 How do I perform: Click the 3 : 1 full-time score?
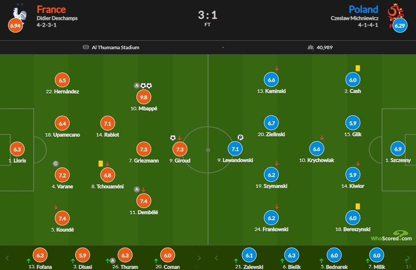(x=208, y=15)
